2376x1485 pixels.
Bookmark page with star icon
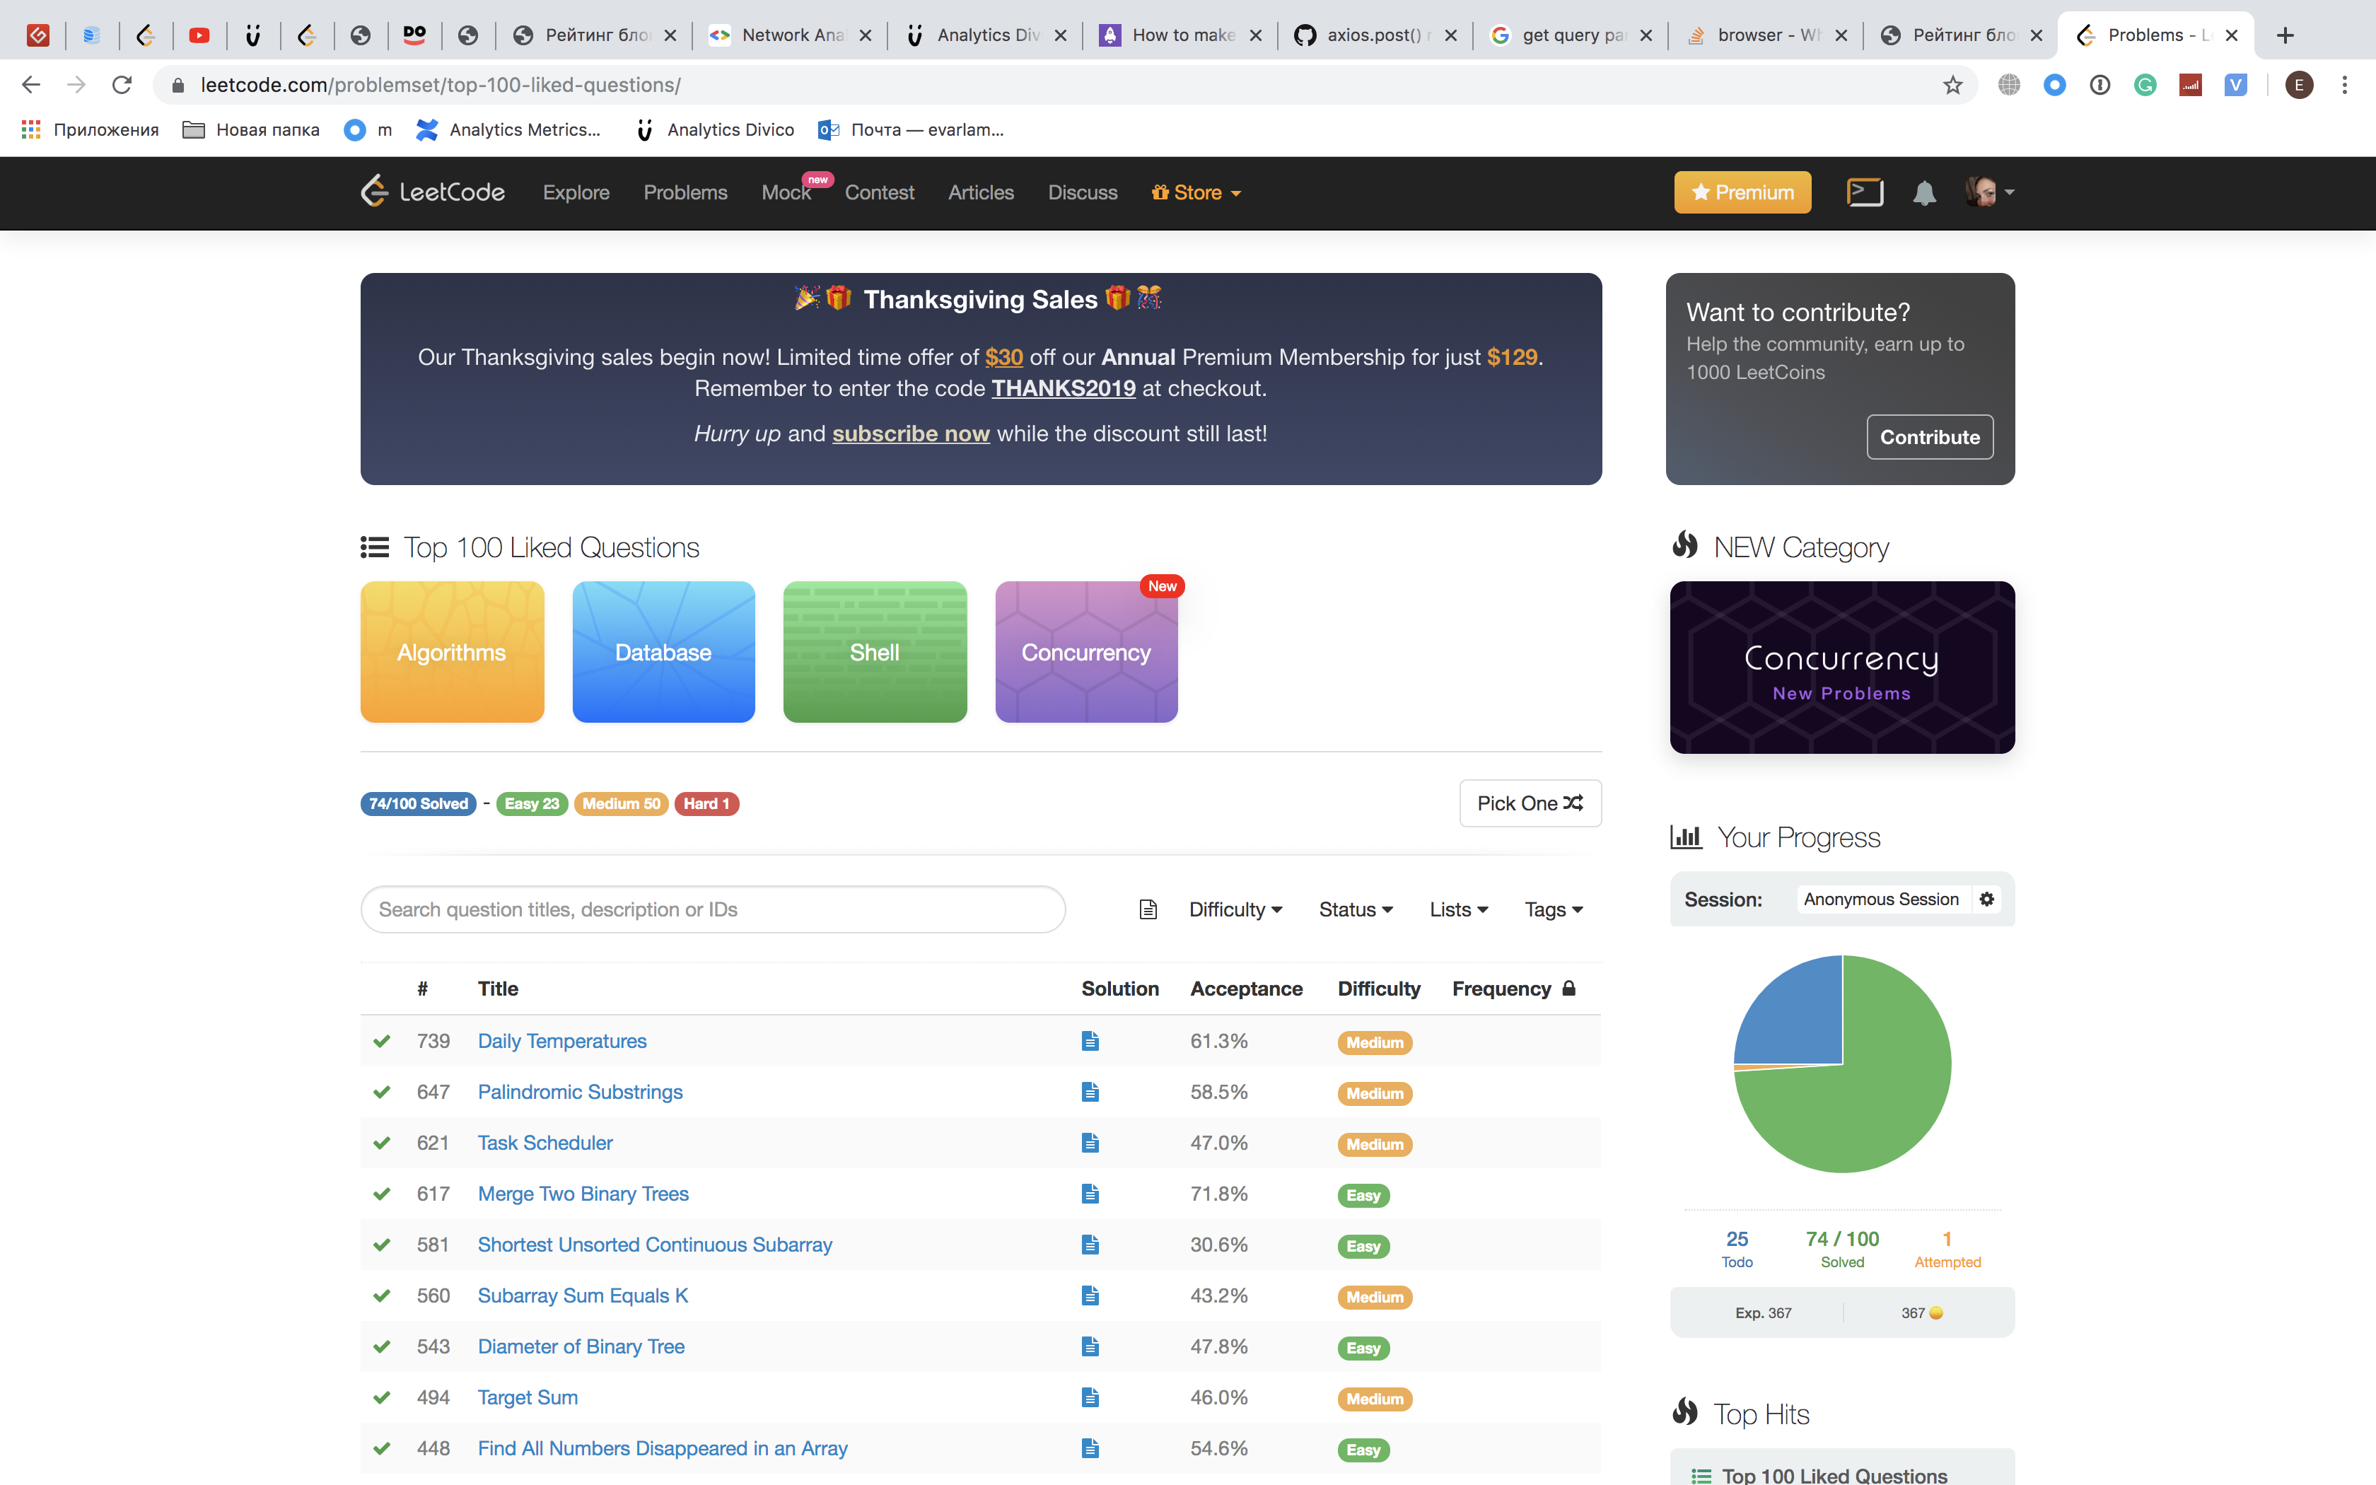[x=1953, y=86]
